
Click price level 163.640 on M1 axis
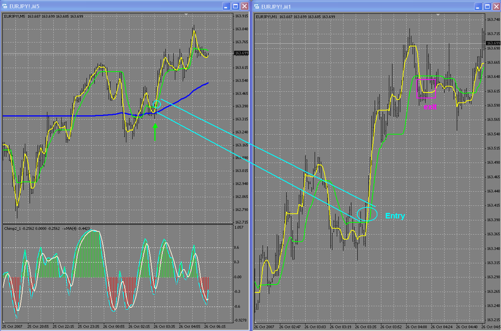tap(493, 76)
